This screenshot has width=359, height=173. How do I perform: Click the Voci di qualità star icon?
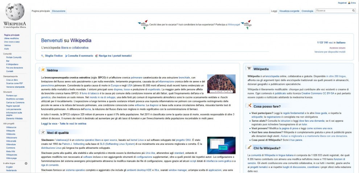coord(43,132)
